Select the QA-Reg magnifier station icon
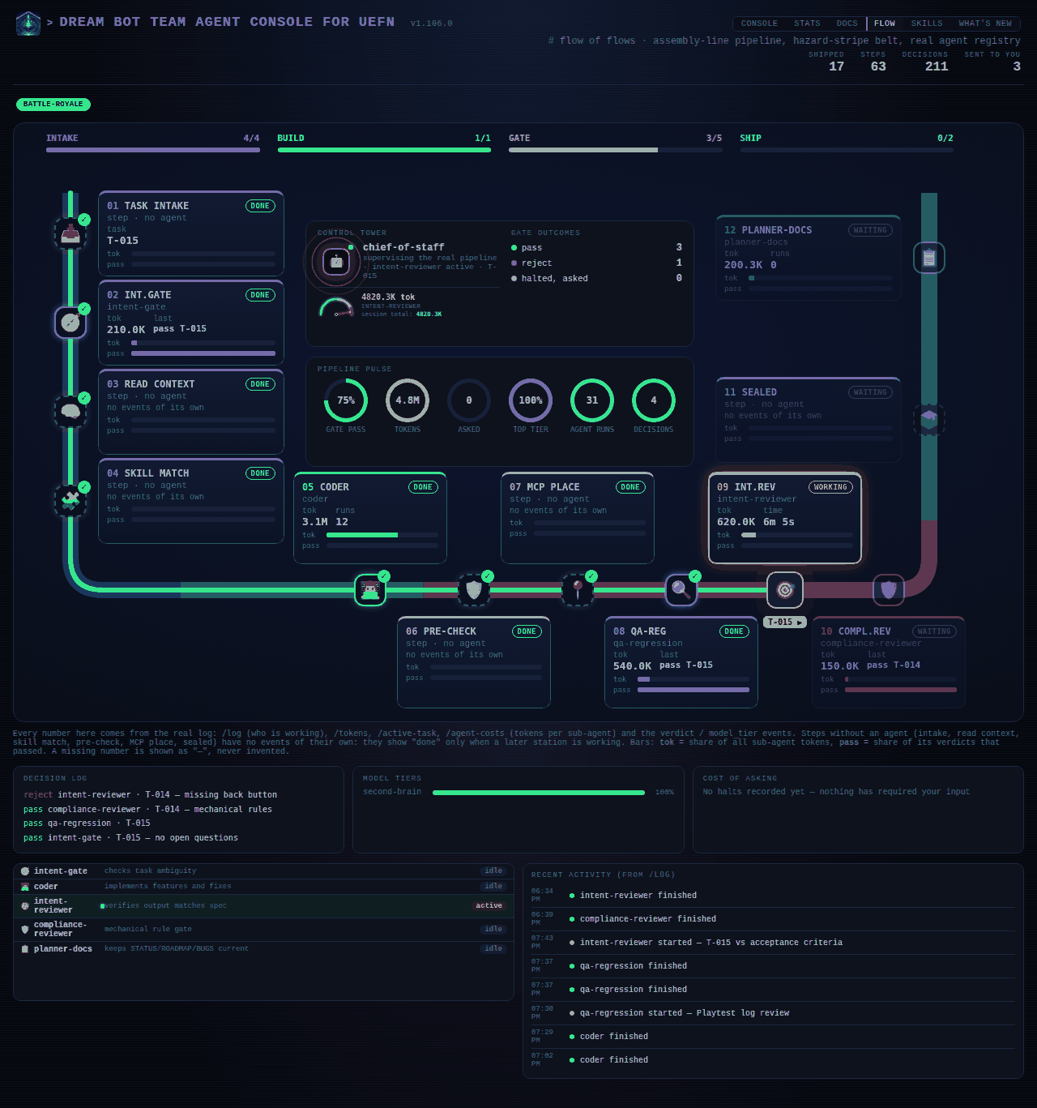 pos(681,590)
